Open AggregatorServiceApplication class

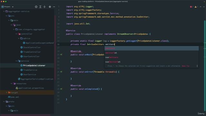click(37, 79)
